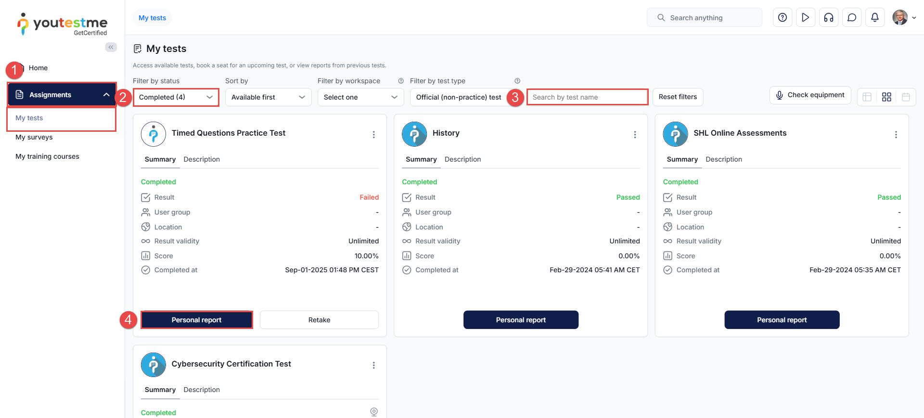
Task: Click Reset filters button
Action: (x=678, y=97)
